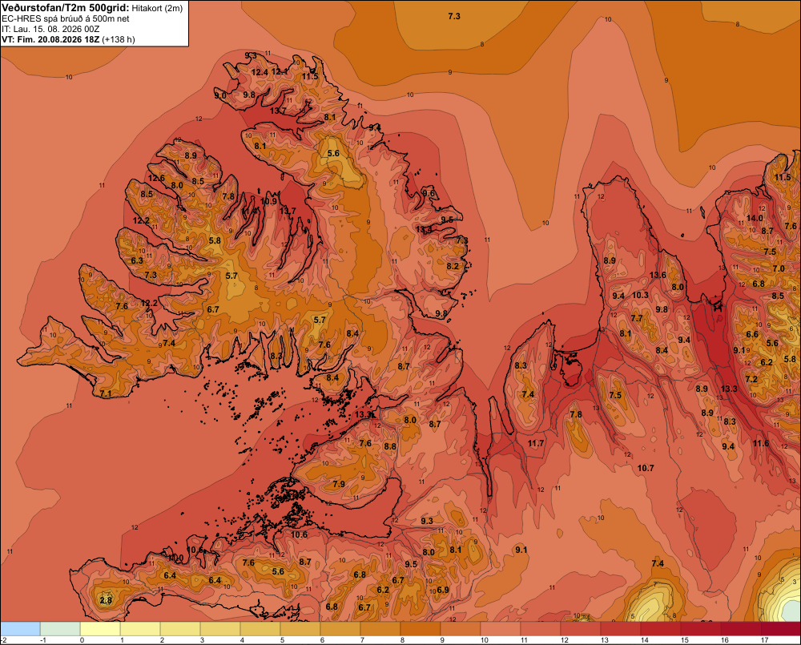Click the 7.1 temperature value
801x645 pixels.
tap(106, 393)
